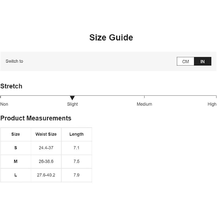The image size is (217, 217).
Task: Click the 7.1 length value
Action: coord(76,148)
